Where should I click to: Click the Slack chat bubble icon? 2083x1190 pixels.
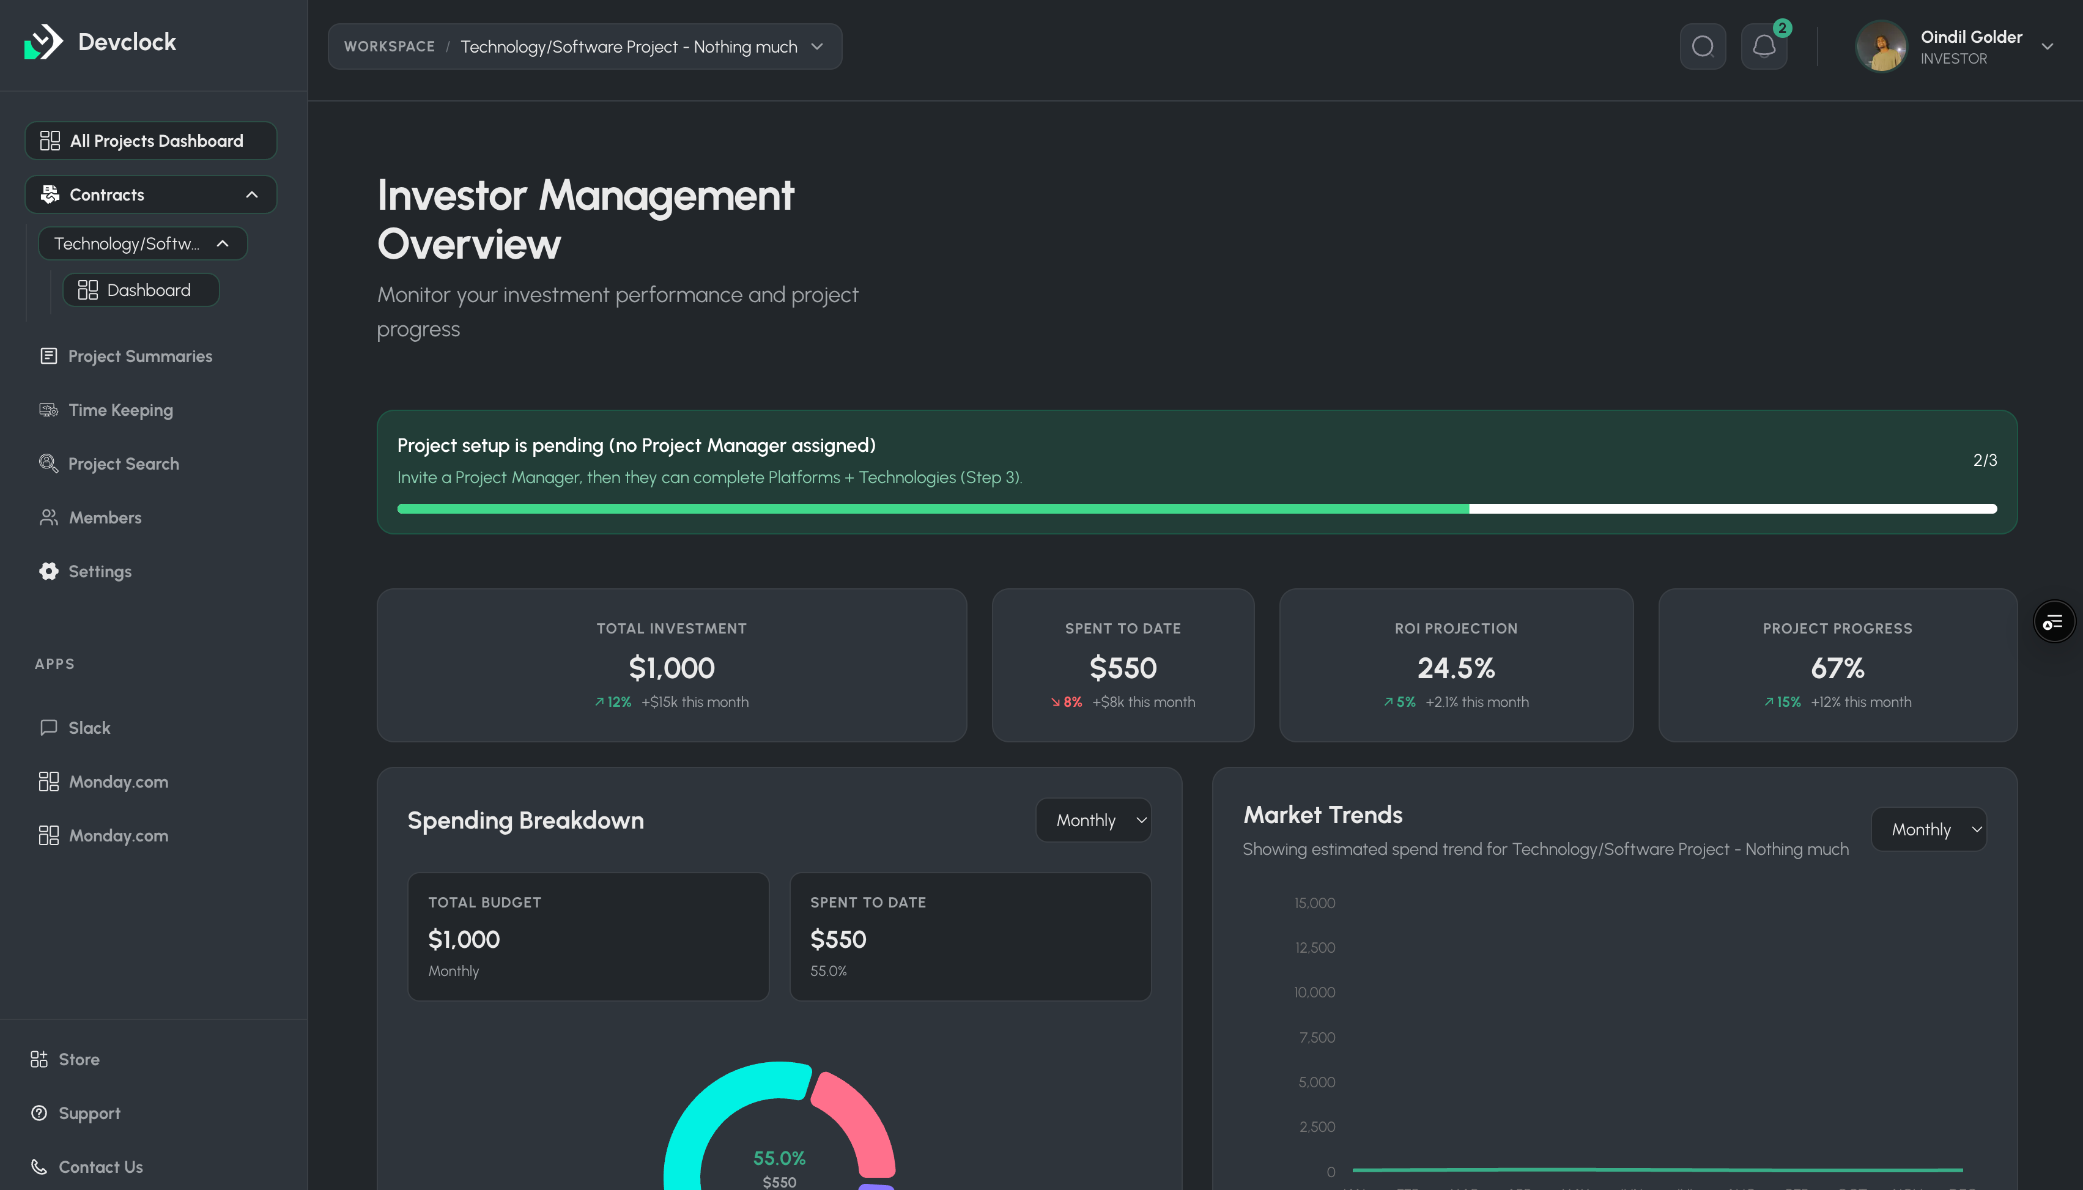(49, 728)
